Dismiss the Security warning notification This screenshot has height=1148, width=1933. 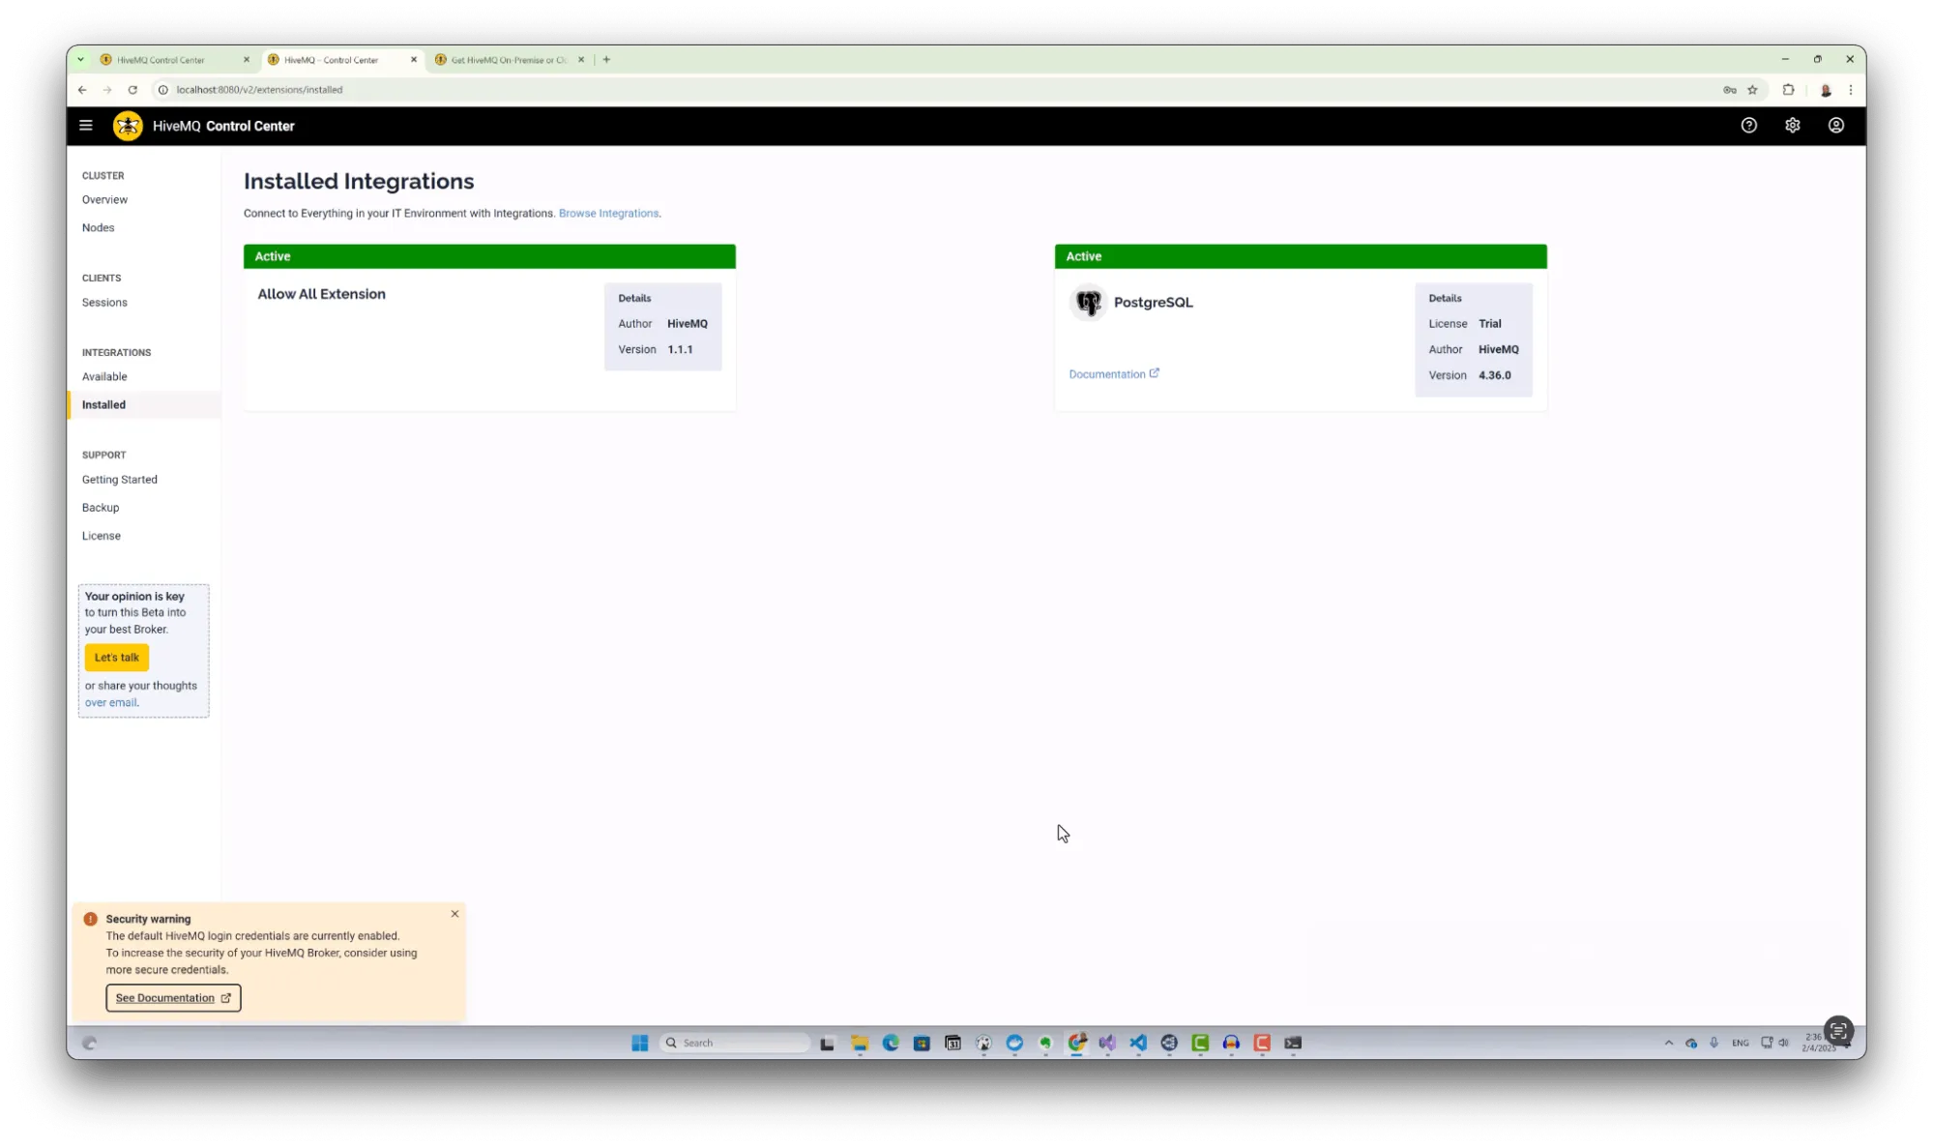454,914
